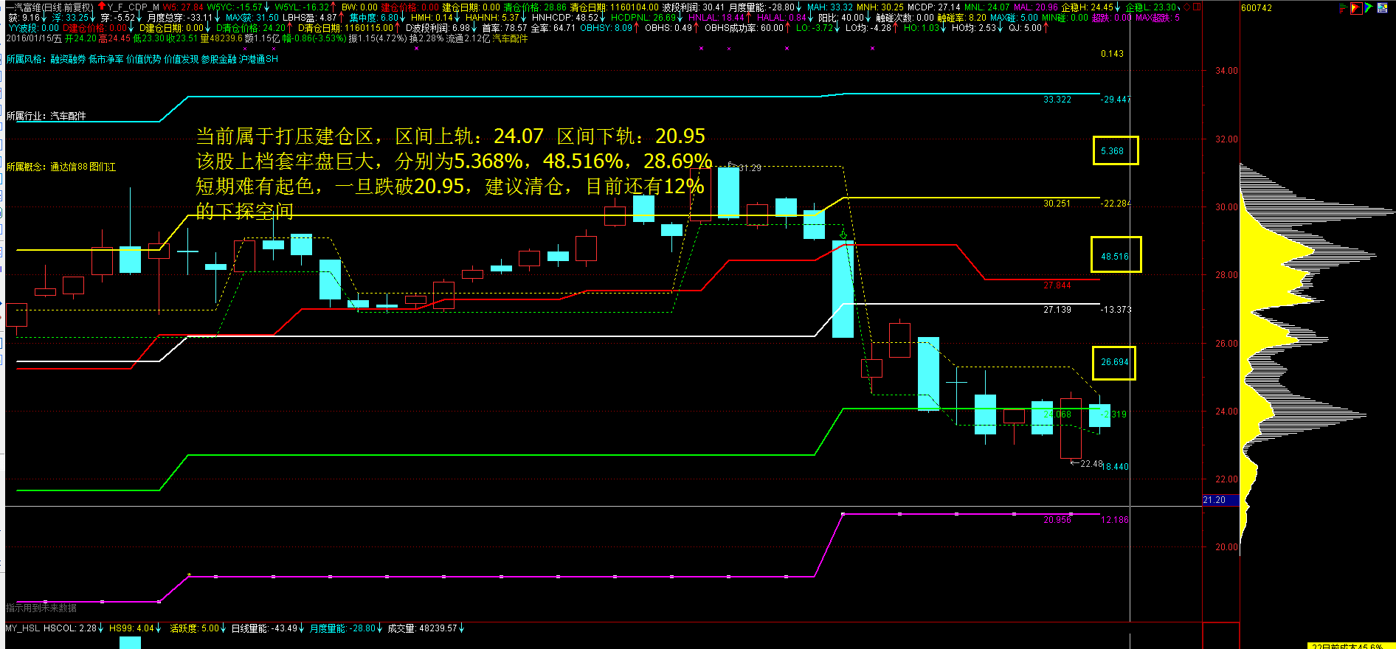This screenshot has height=649, width=1396.
Task: Click the 27.844 red line label
Action: pos(1057,285)
